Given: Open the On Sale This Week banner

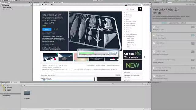Looking at the screenshot, I should tap(133, 54).
